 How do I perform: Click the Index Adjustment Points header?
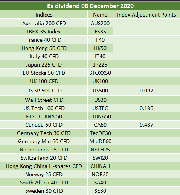(146, 15)
